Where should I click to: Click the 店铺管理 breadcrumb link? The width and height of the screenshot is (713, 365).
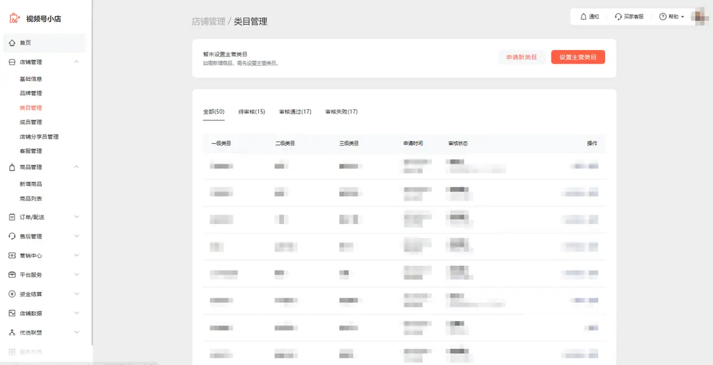click(x=209, y=21)
